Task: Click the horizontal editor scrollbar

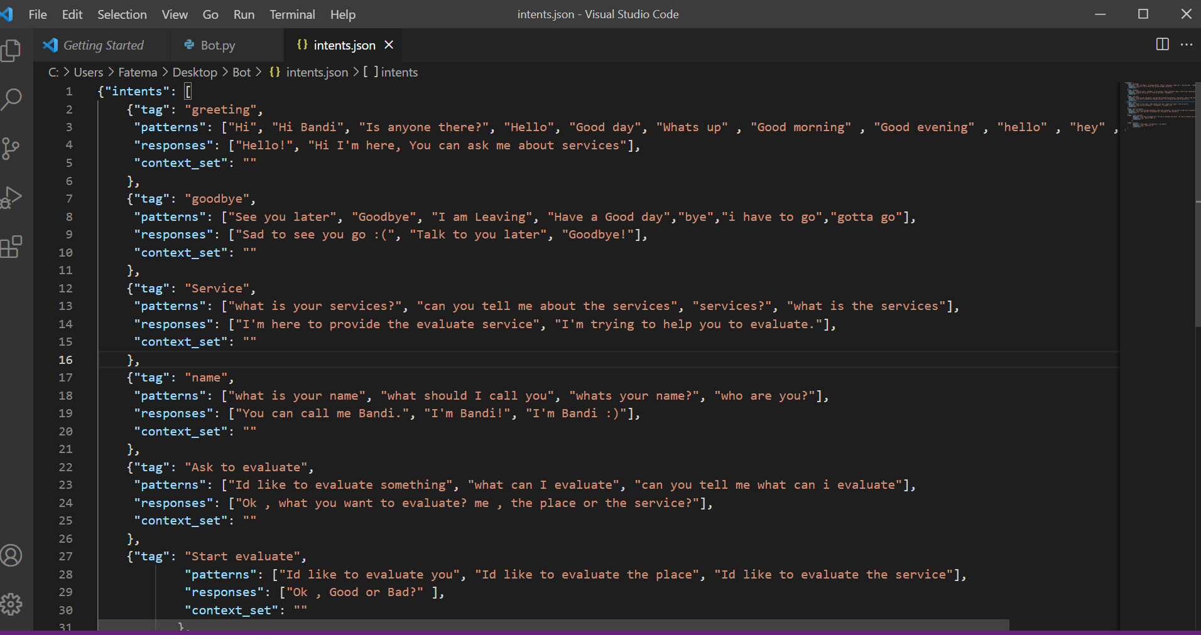Action: pyautogui.click(x=553, y=625)
